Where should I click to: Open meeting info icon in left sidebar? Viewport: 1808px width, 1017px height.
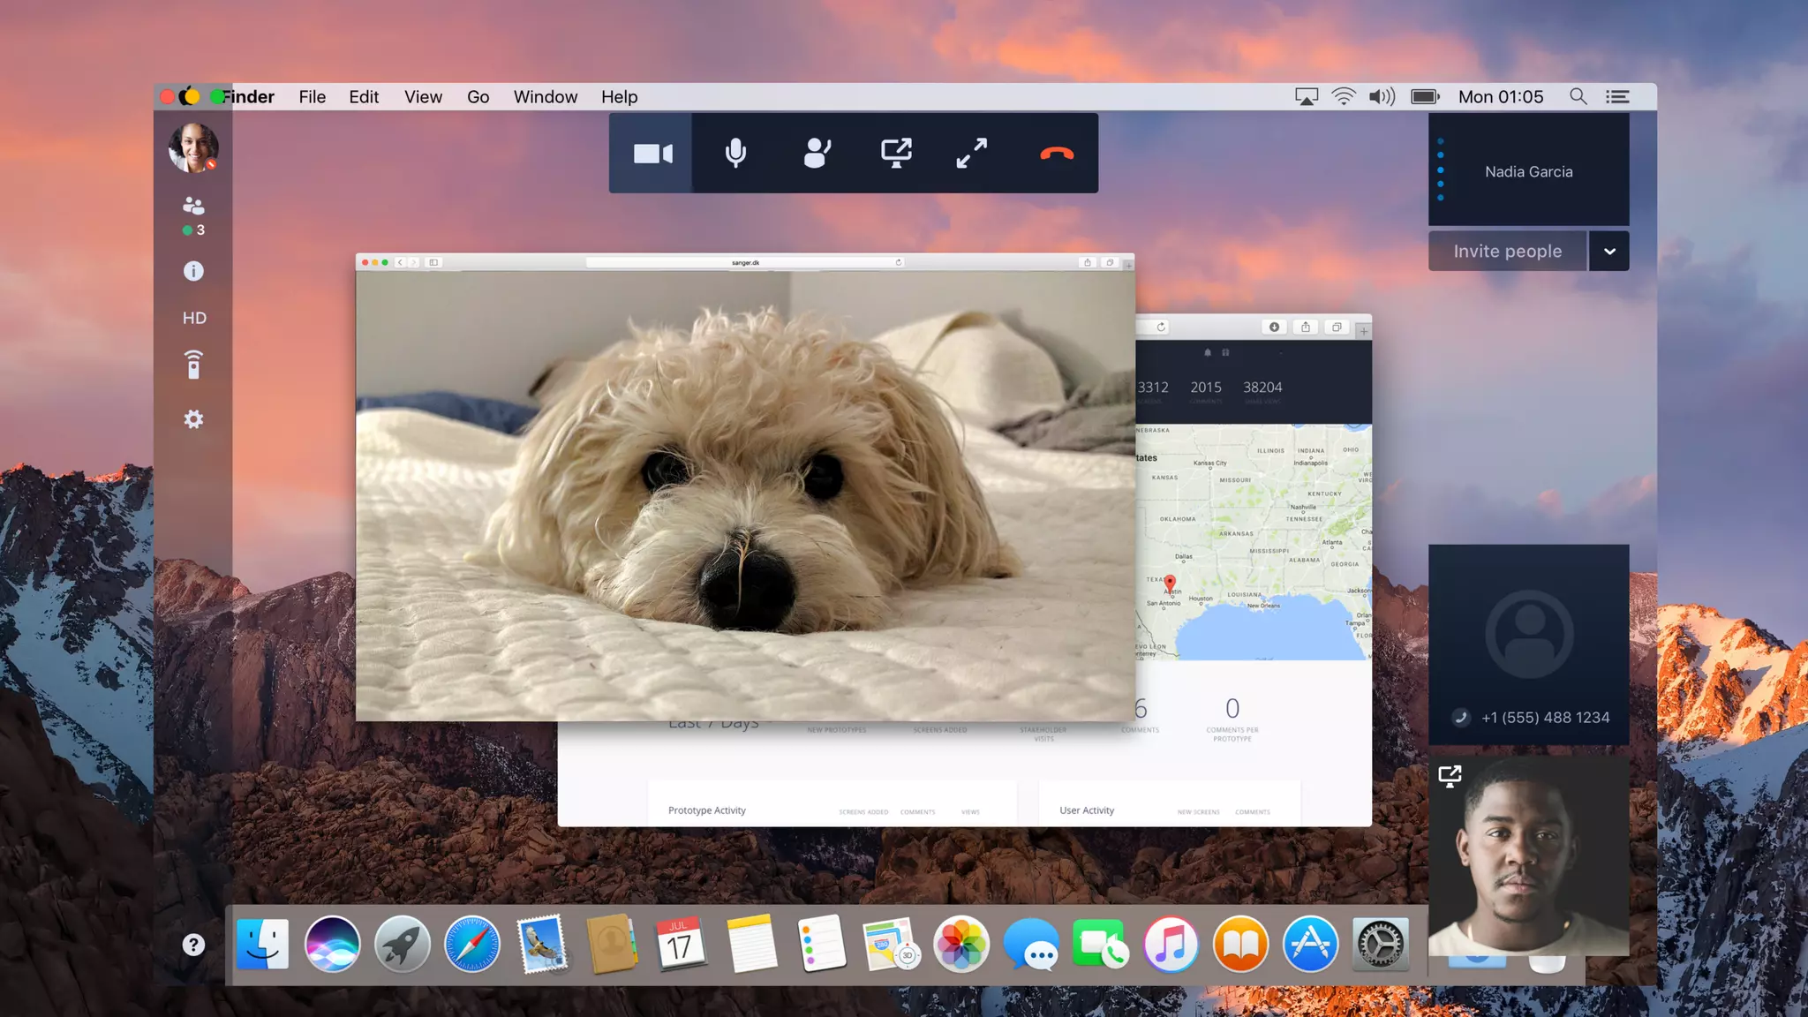193,271
